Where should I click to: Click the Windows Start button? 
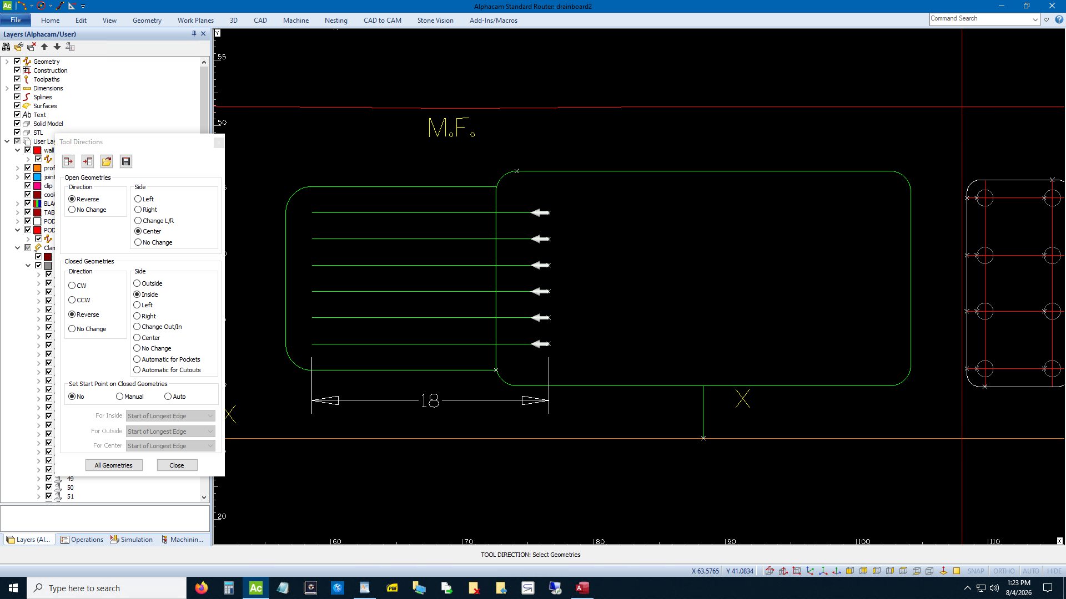[13, 588]
